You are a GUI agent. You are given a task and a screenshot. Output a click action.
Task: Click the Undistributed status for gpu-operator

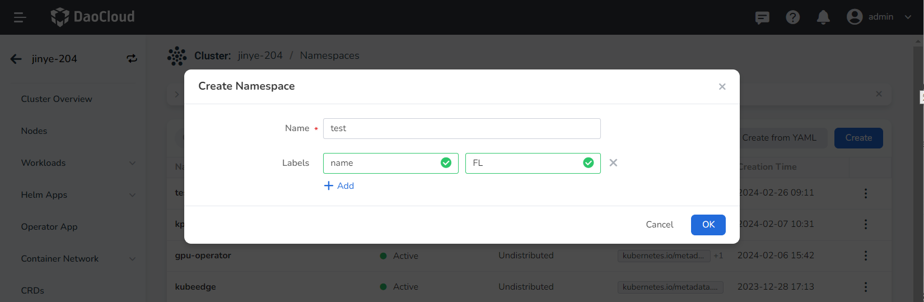pyautogui.click(x=526, y=255)
